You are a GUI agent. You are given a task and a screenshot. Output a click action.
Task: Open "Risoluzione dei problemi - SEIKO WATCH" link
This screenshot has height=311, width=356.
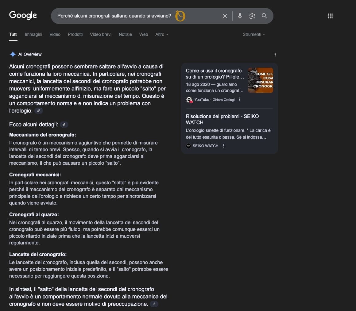(222, 119)
